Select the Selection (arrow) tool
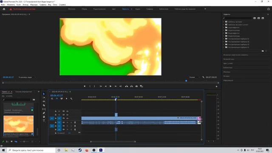This screenshot has height=153, width=272. pos(44,94)
